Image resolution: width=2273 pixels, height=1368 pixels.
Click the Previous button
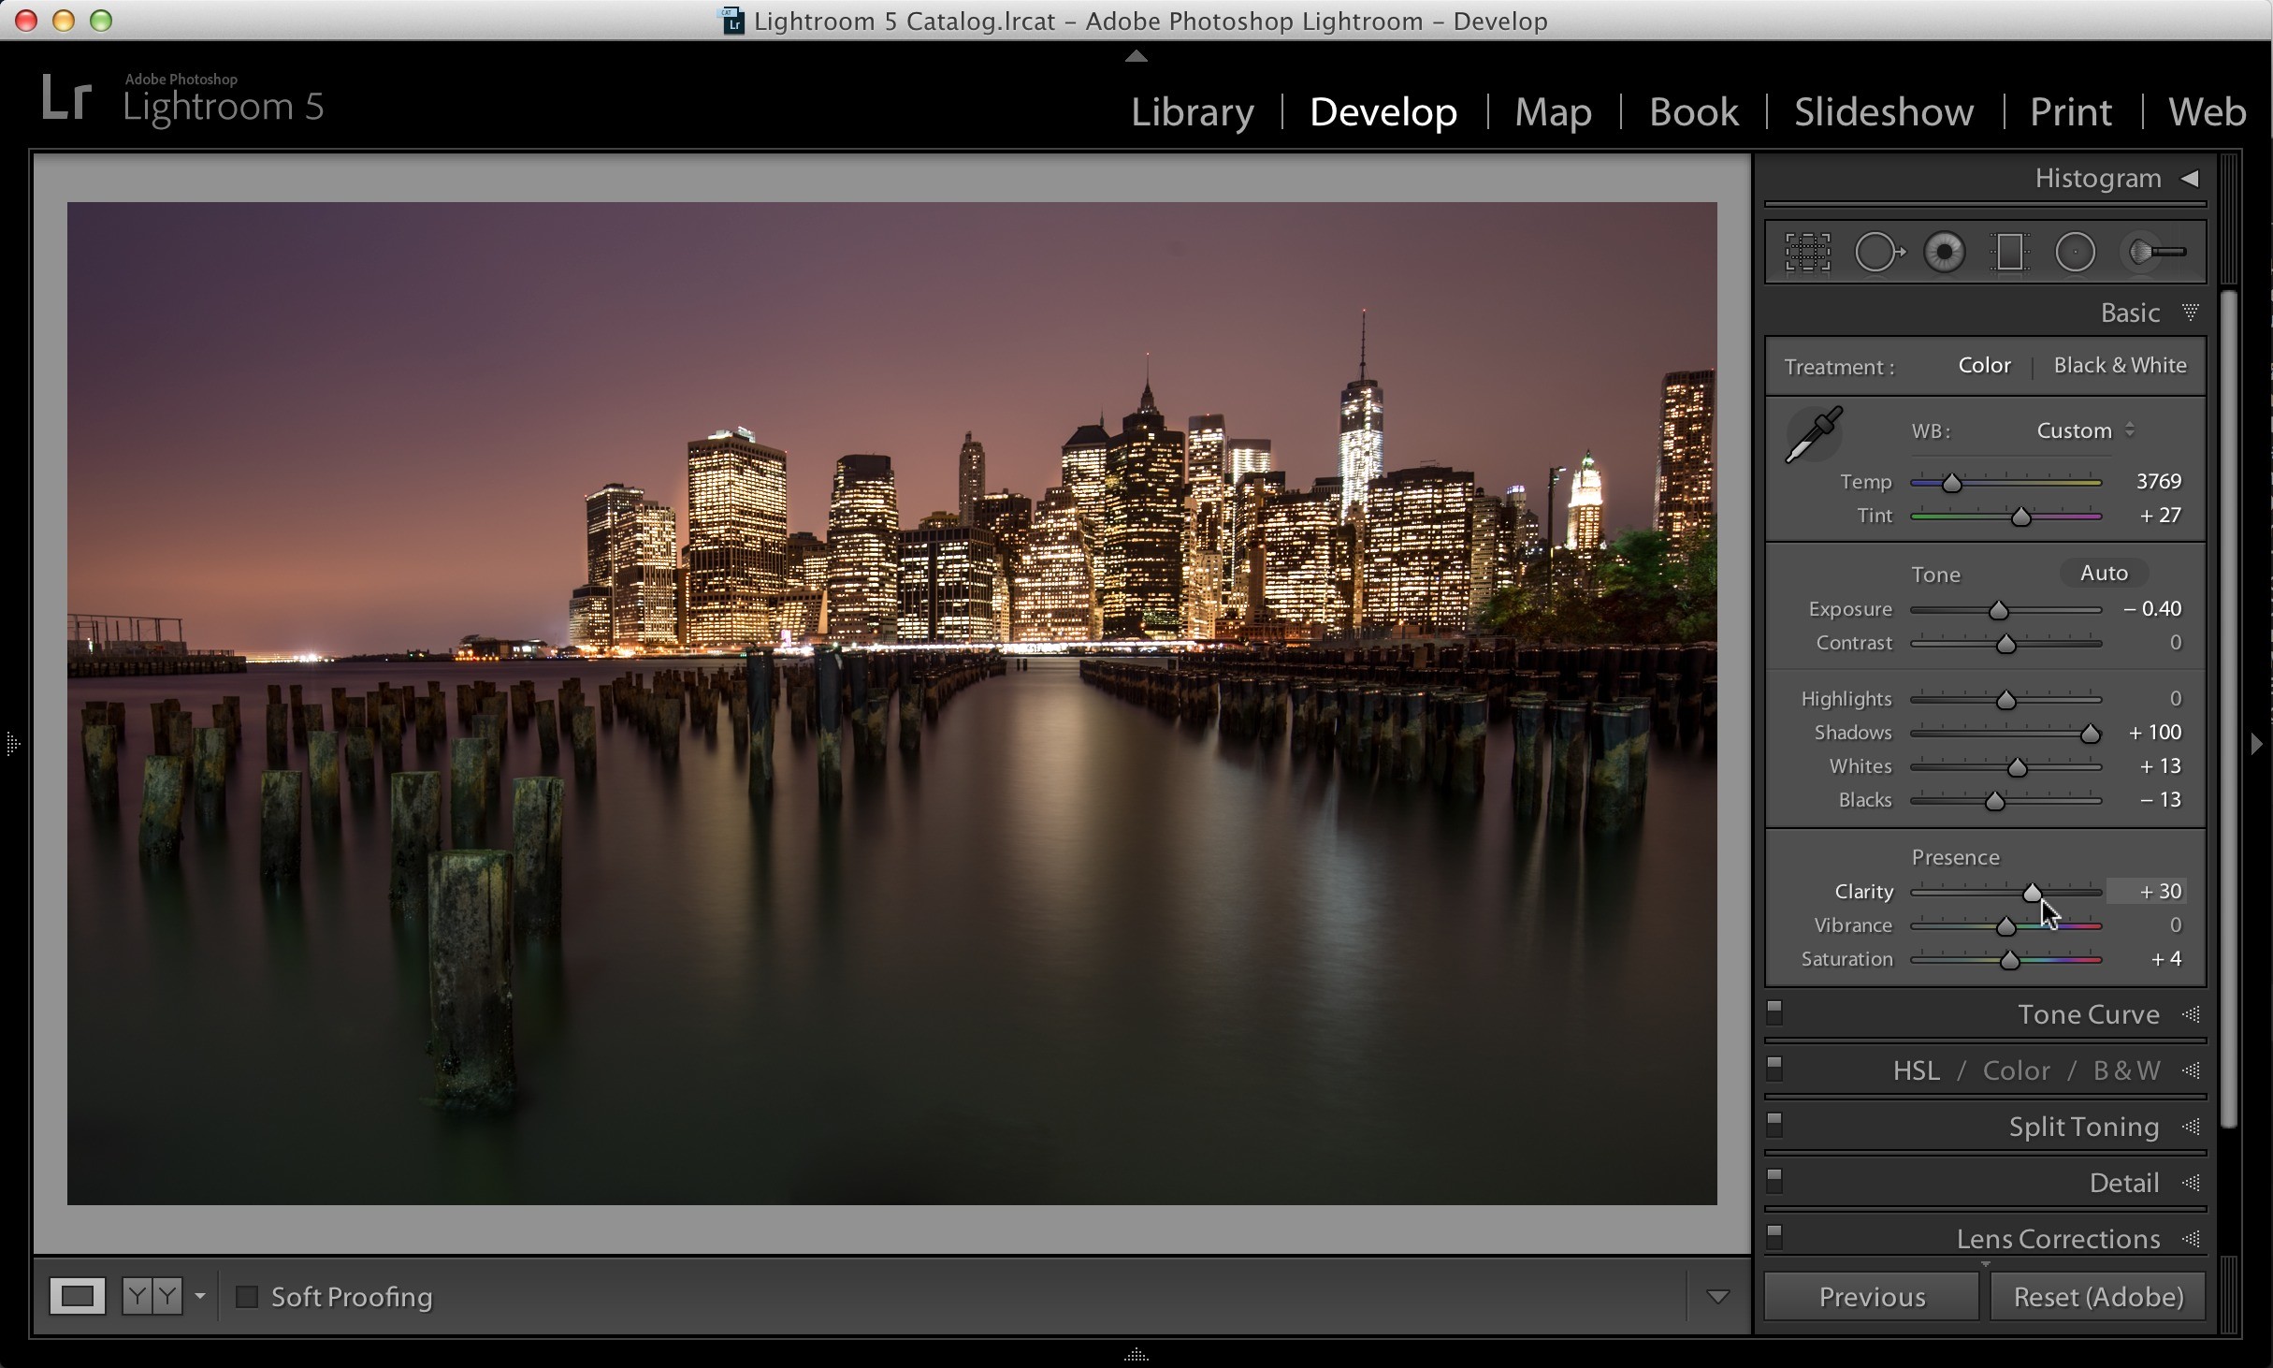1872,1297
